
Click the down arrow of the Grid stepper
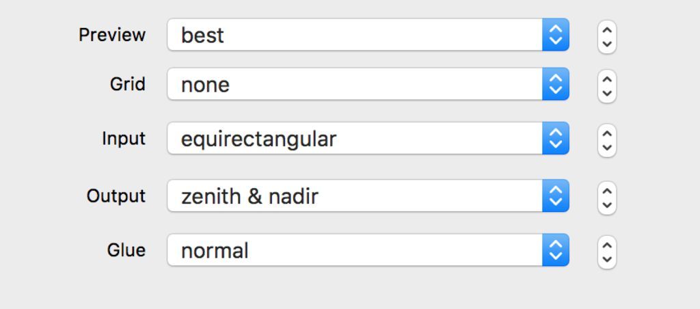coord(607,94)
